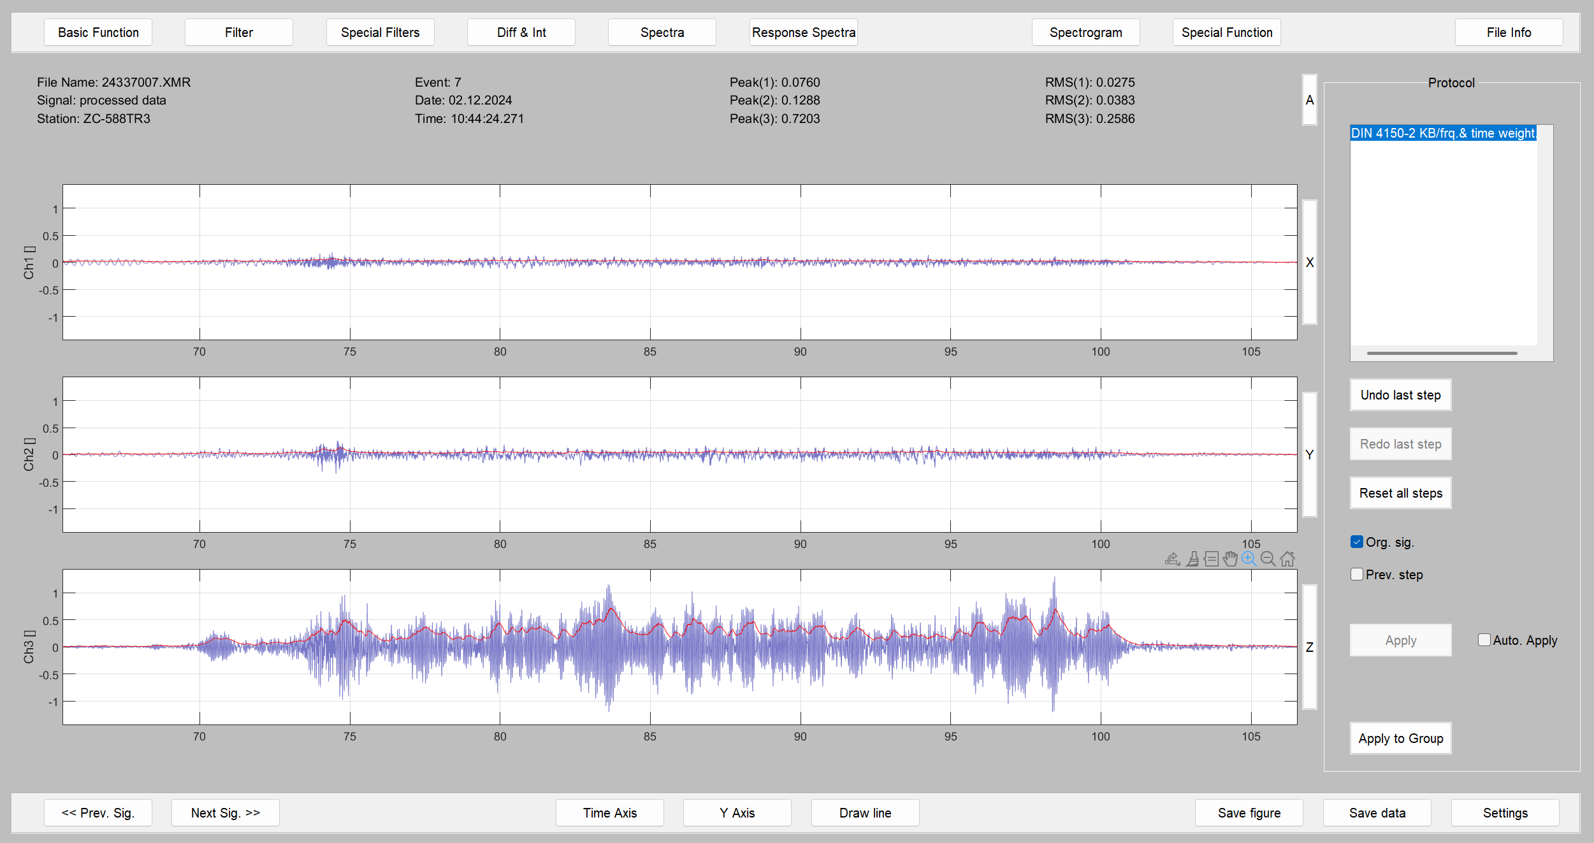Click the Z channel side button
Viewport: 1594px width, 843px height.
1309,647
